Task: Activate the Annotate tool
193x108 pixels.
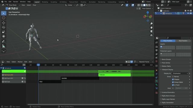Action: pyautogui.click(x=4, y=41)
